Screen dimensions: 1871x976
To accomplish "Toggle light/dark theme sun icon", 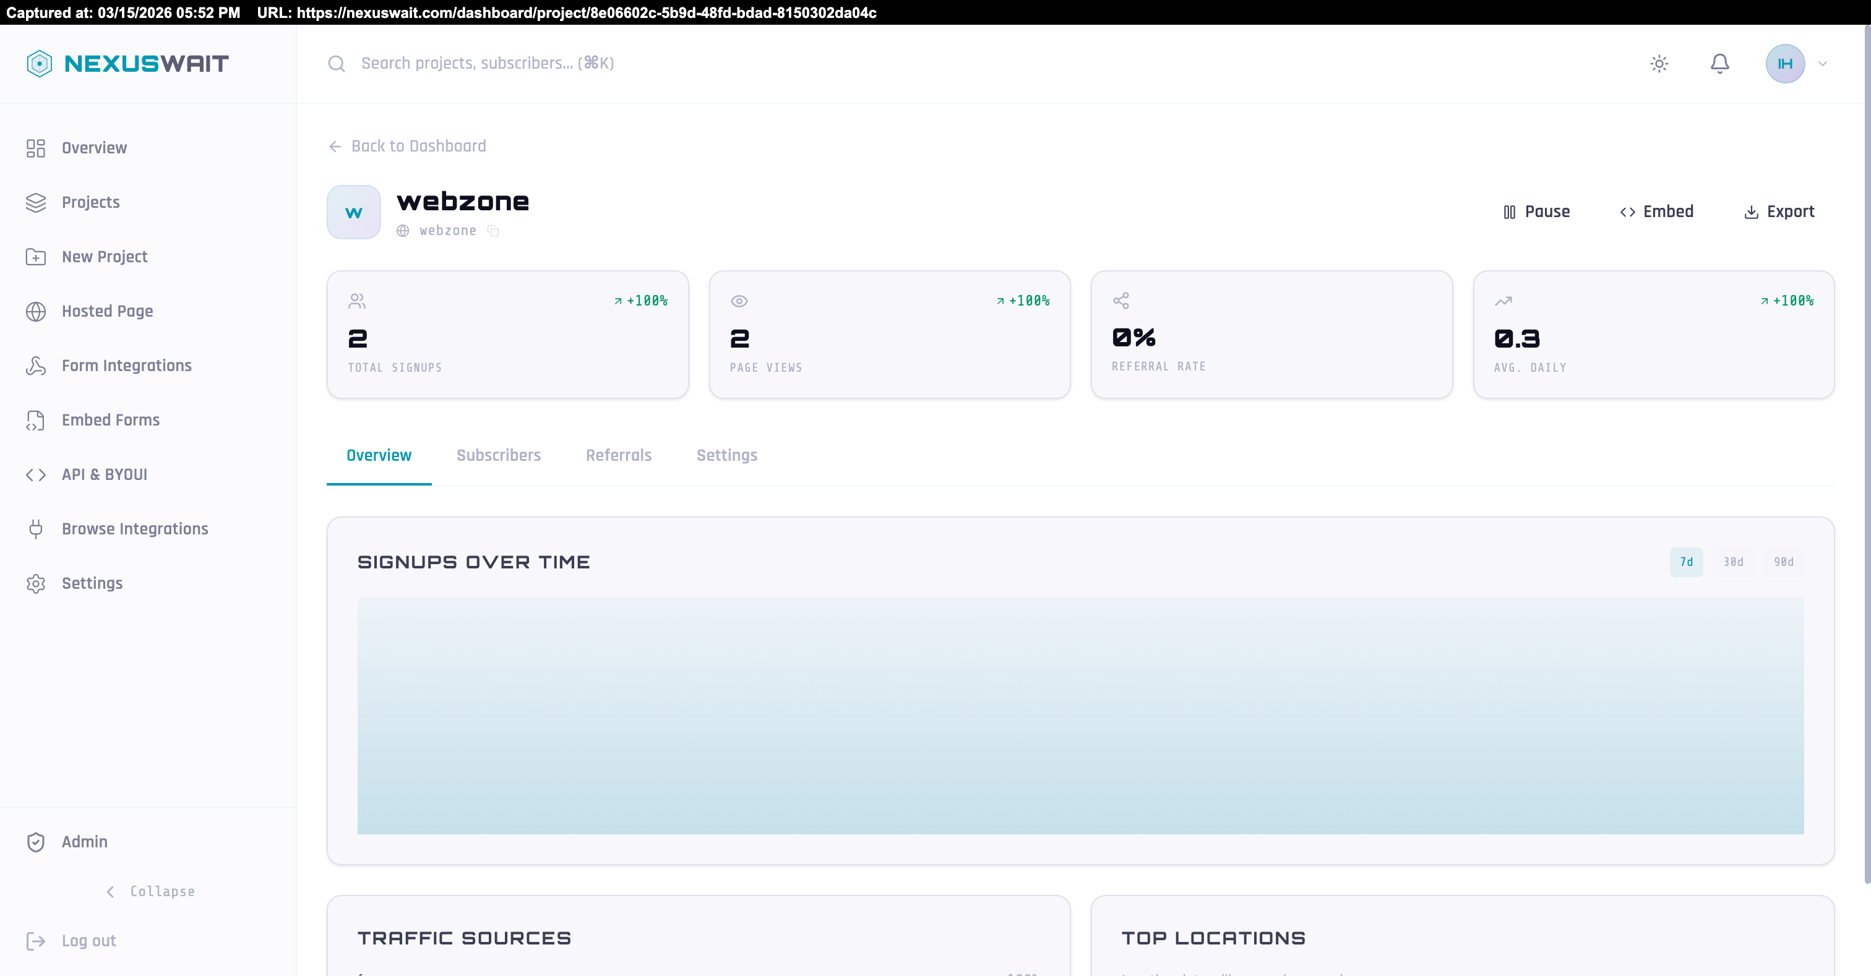I will point(1659,64).
